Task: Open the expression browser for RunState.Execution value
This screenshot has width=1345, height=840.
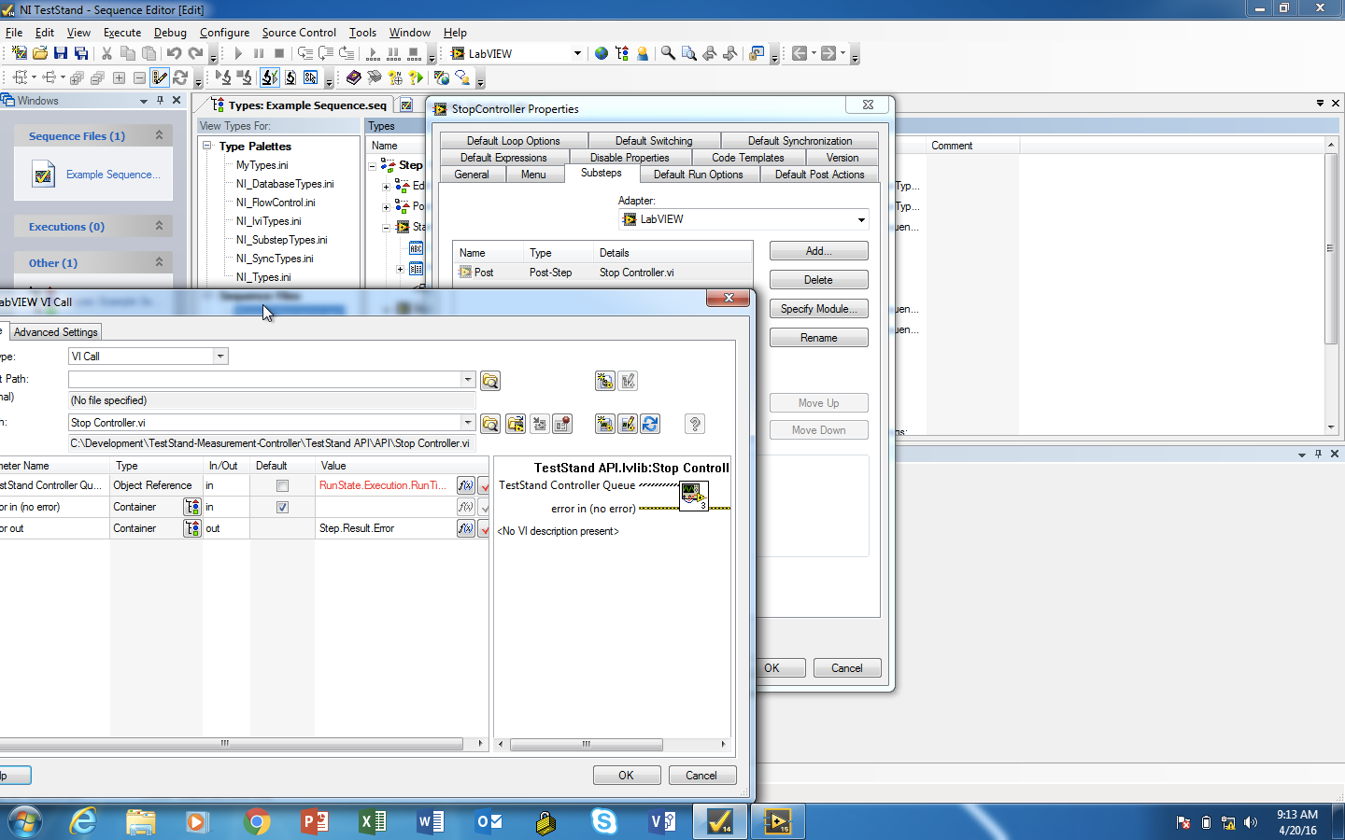Action: click(x=465, y=485)
